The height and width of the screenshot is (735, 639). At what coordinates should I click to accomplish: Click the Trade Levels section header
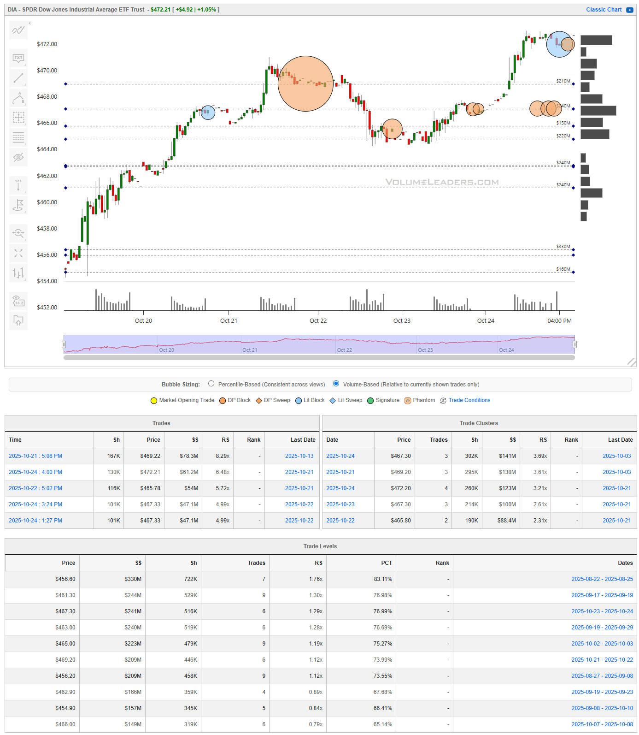coord(320,546)
